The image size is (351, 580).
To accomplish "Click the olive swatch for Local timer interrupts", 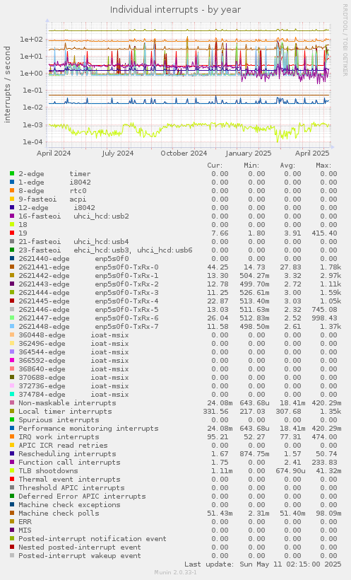I will click(12, 412).
